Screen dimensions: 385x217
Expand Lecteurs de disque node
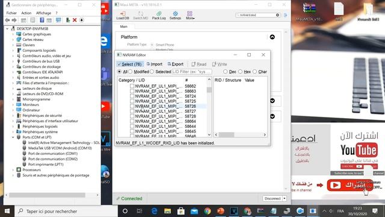click(x=13, y=89)
